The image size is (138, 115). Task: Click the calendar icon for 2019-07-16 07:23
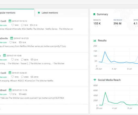(11, 38)
